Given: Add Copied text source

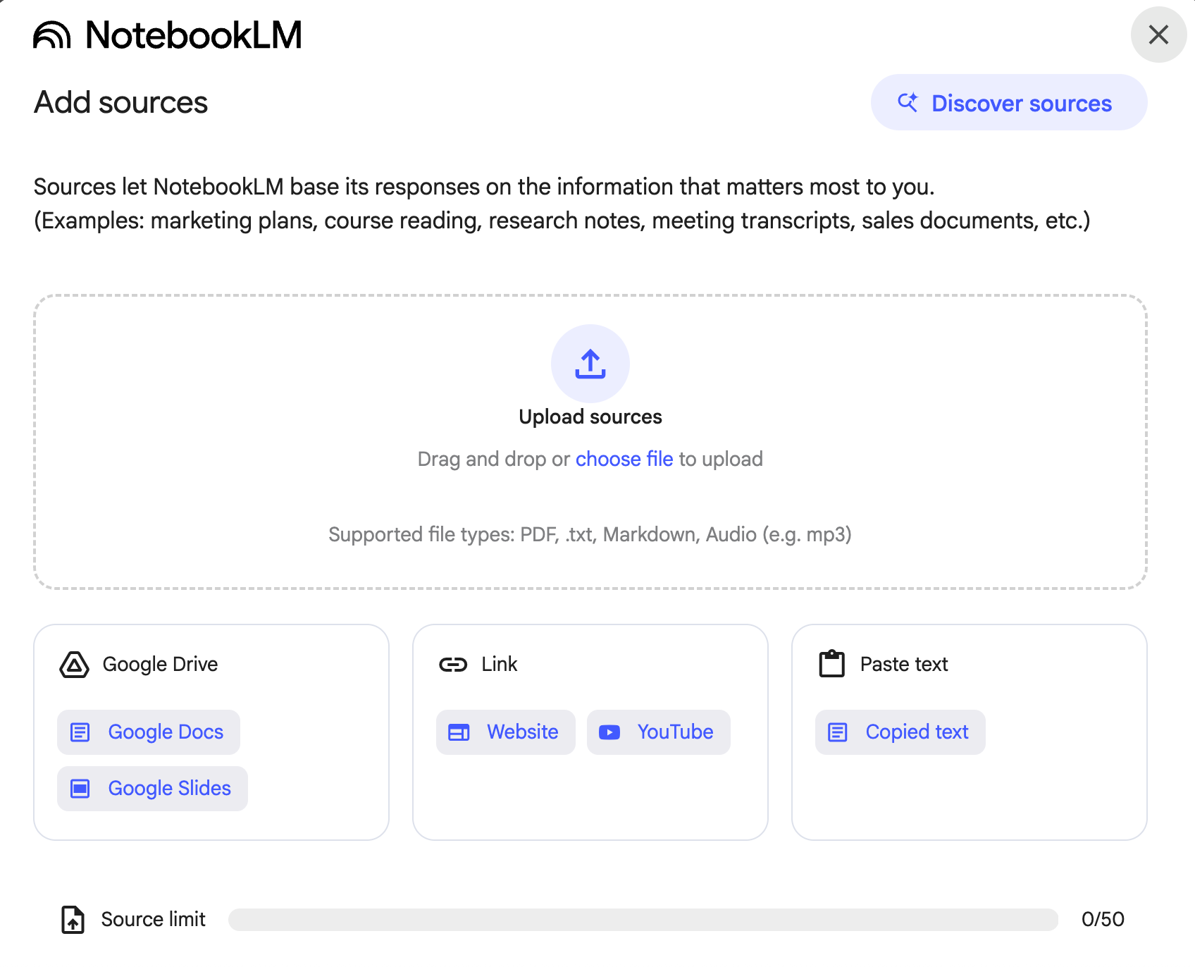Looking at the screenshot, I should (x=900, y=732).
